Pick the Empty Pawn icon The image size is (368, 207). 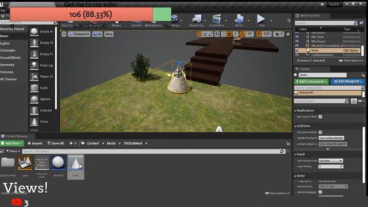[34, 54]
